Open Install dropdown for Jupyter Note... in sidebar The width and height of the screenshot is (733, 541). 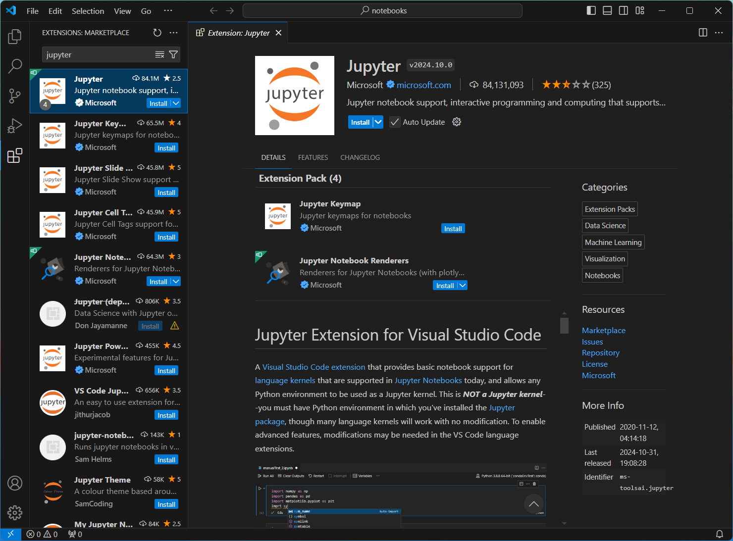[176, 281]
